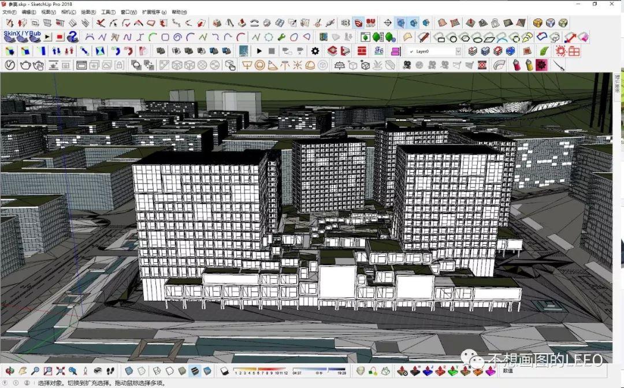Open the black gear settings icon
This screenshot has height=388, width=624.
(315, 51)
